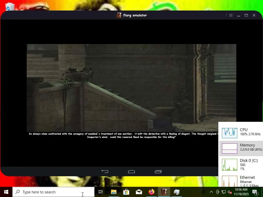Tap the emulator Home navigation button

click(131, 172)
